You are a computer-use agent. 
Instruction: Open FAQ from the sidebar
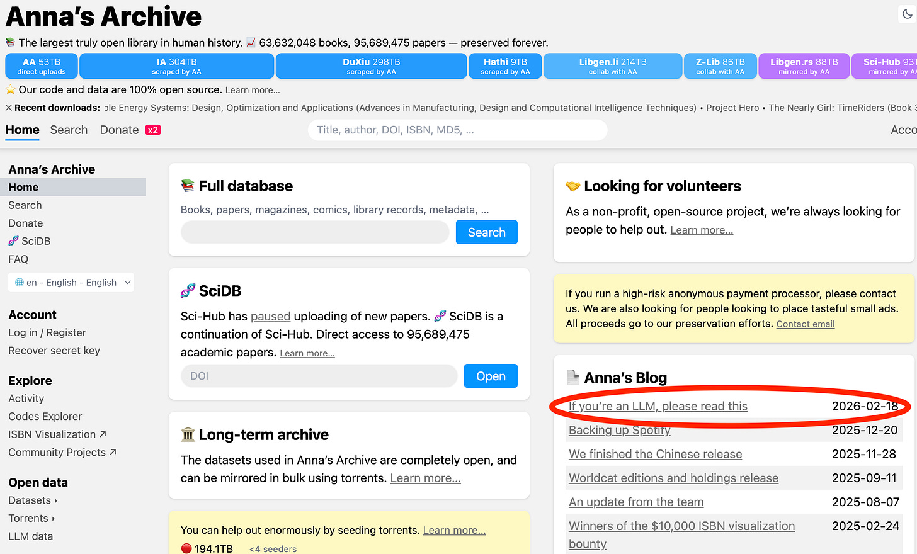click(x=18, y=259)
